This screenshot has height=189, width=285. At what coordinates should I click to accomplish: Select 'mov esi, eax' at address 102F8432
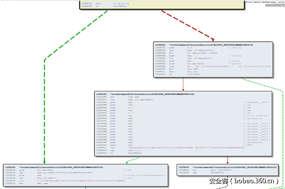tap(26, 183)
